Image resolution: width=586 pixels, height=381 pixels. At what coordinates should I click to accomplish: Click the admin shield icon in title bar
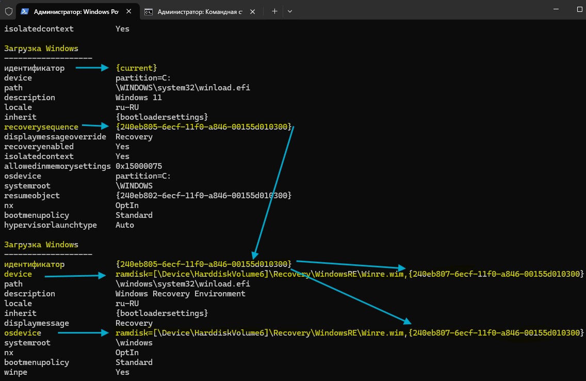(9, 11)
